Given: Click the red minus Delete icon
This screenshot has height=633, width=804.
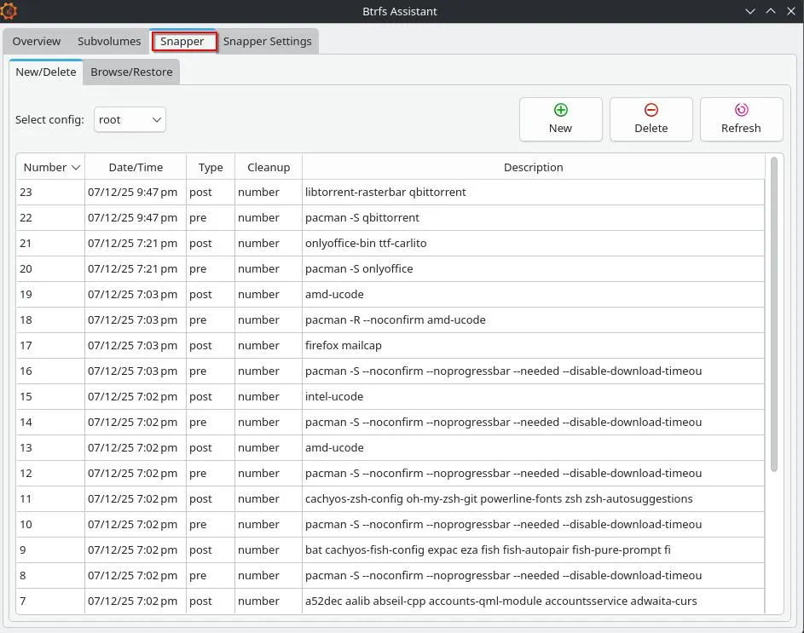Looking at the screenshot, I should (651, 110).
